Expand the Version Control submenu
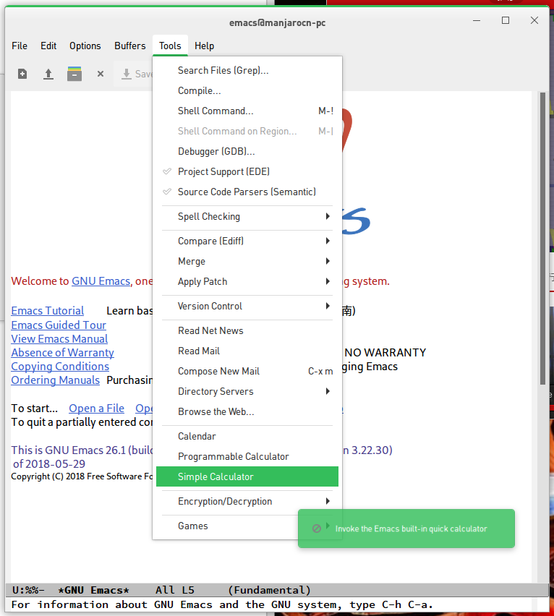Screen dimensions: 554x616 click(247, 306)
